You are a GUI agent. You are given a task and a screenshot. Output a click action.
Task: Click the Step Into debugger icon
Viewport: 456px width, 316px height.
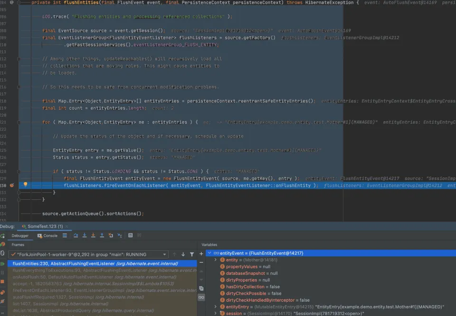(85, 235)
